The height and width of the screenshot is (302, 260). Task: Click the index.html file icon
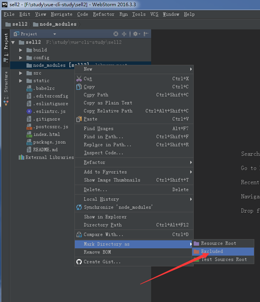[x=29, y=134]
